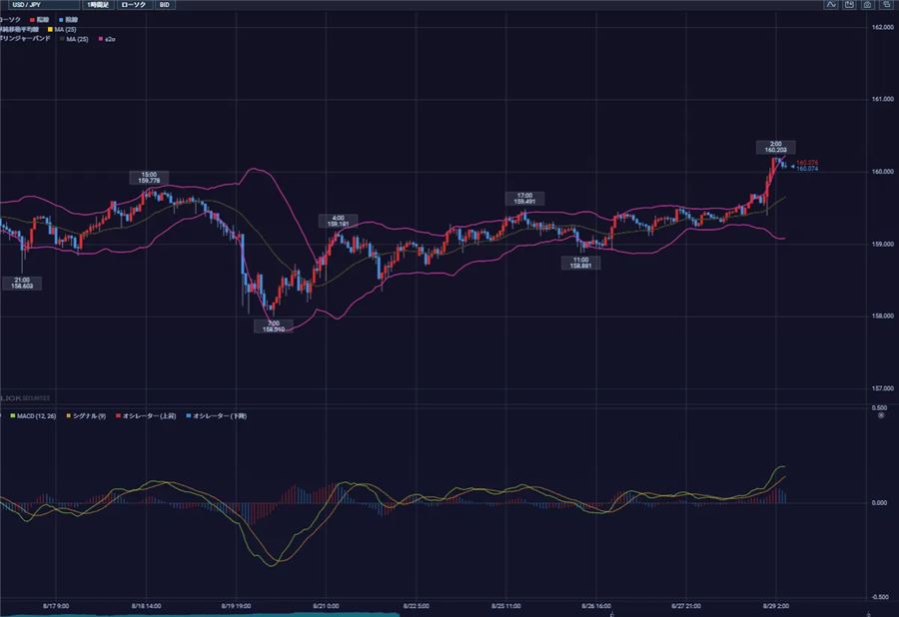Click the pink ±2σ legend entry

pyautogui.click(x=107, y=39)
